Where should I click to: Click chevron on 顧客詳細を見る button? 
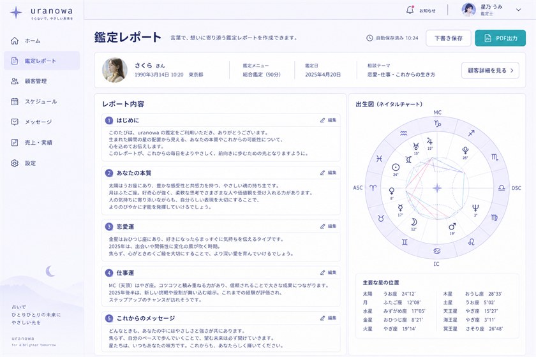pos(512,70)
